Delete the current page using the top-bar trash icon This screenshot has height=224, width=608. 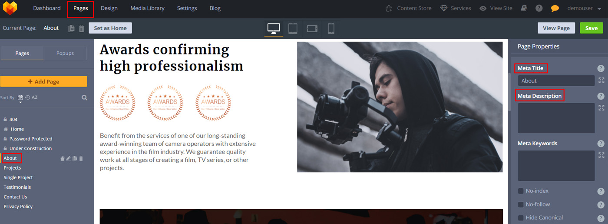(82, 28)
